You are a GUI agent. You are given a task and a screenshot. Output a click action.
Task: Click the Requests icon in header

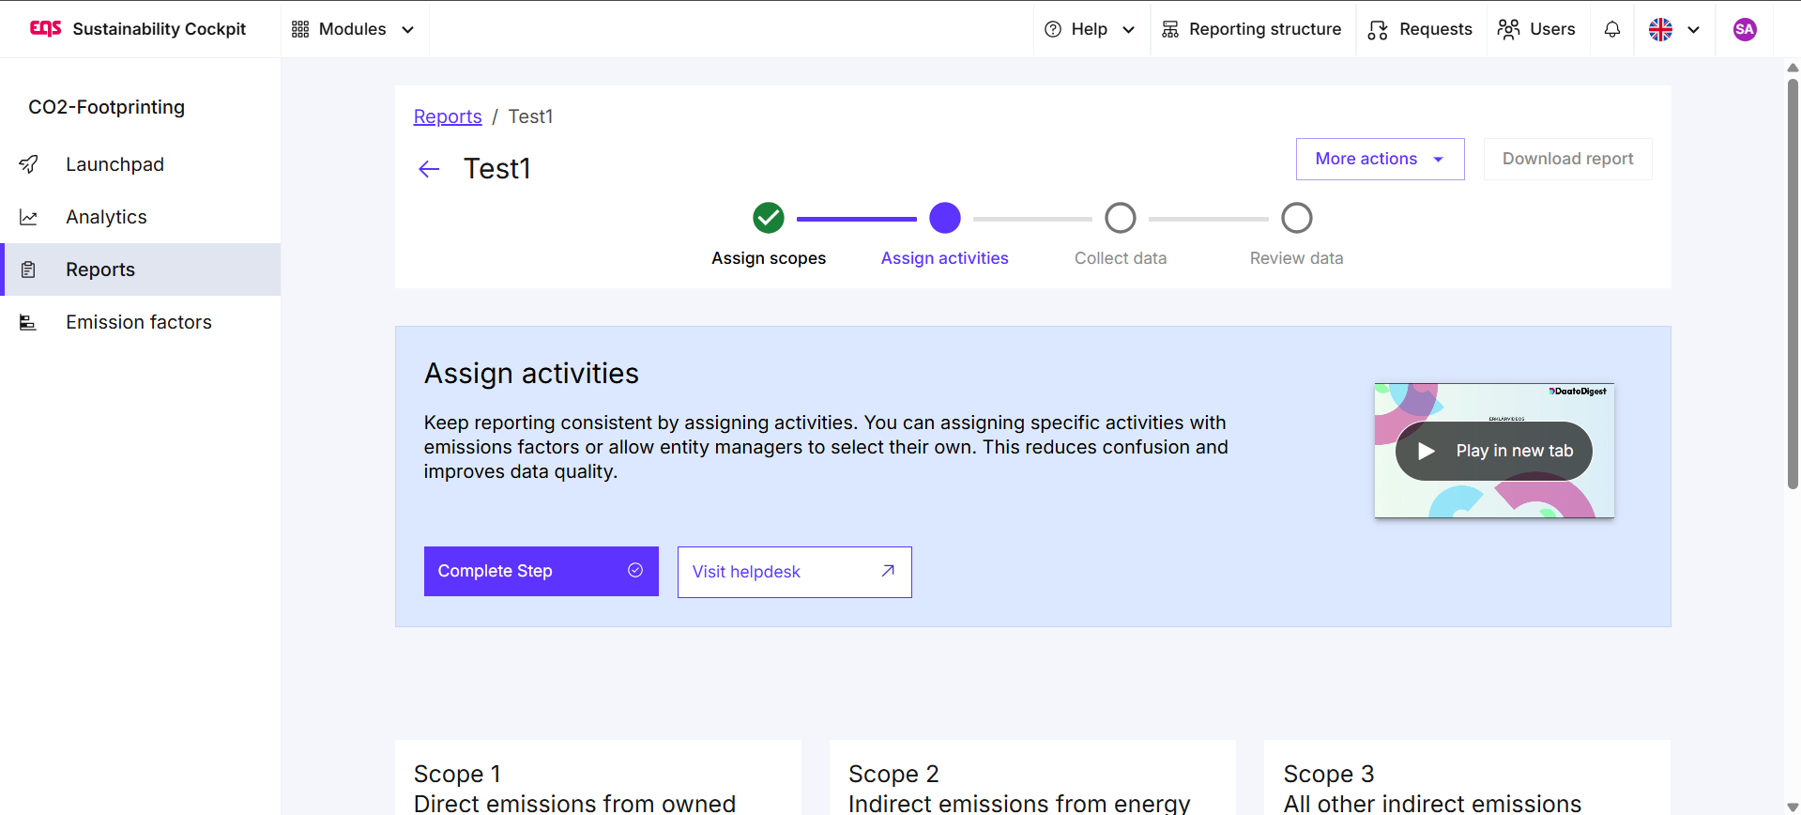[1378, 30]
